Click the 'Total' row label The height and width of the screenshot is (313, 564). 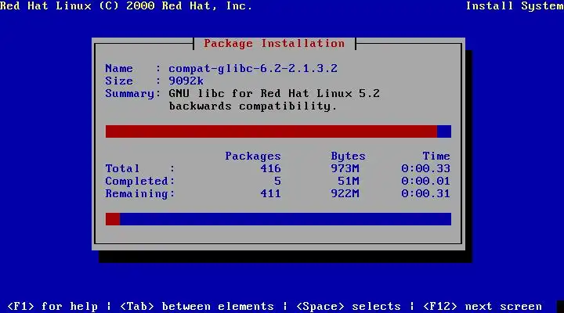(122, 168)
